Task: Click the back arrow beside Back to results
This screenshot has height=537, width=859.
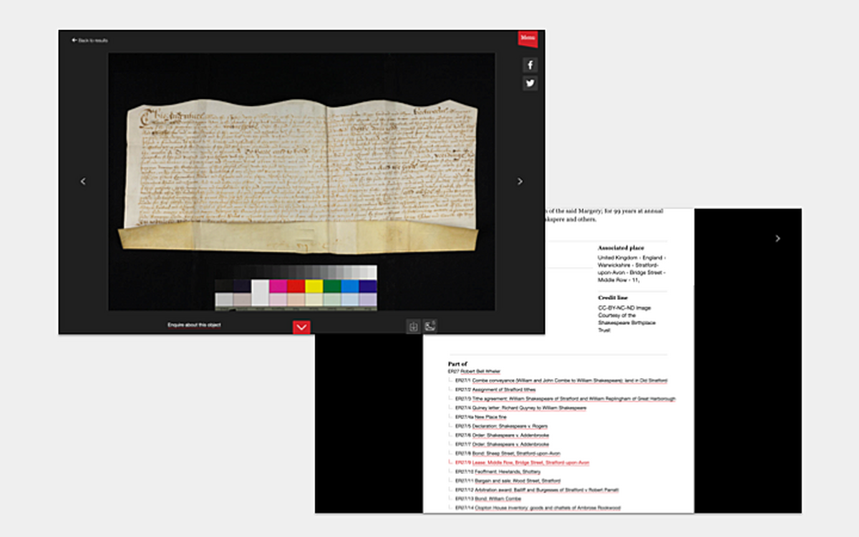Action: tap(74, 40)
